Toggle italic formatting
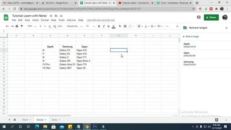Image resolution: width=231 pixels, height=130 pixels. (104, 26)
